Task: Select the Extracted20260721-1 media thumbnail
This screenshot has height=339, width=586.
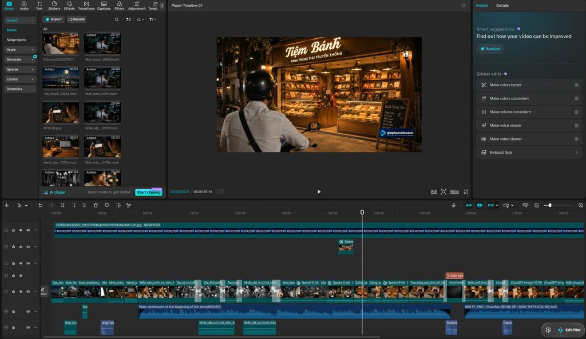Action: [61, 44]
